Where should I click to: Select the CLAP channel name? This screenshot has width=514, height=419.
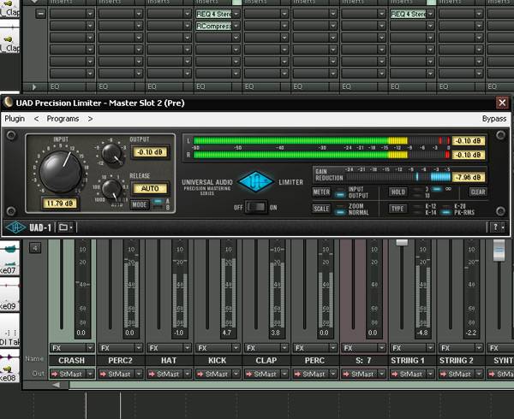(x=266, y=361)
